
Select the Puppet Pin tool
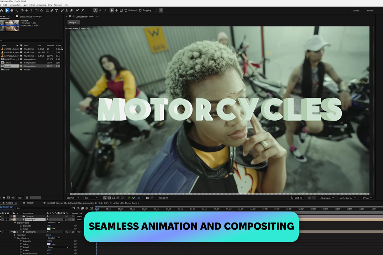click(83, 10)
